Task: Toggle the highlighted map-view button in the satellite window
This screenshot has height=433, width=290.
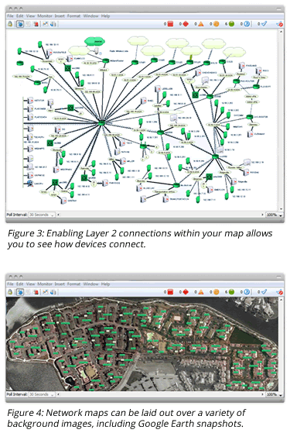Action: [x=20, y=292]
